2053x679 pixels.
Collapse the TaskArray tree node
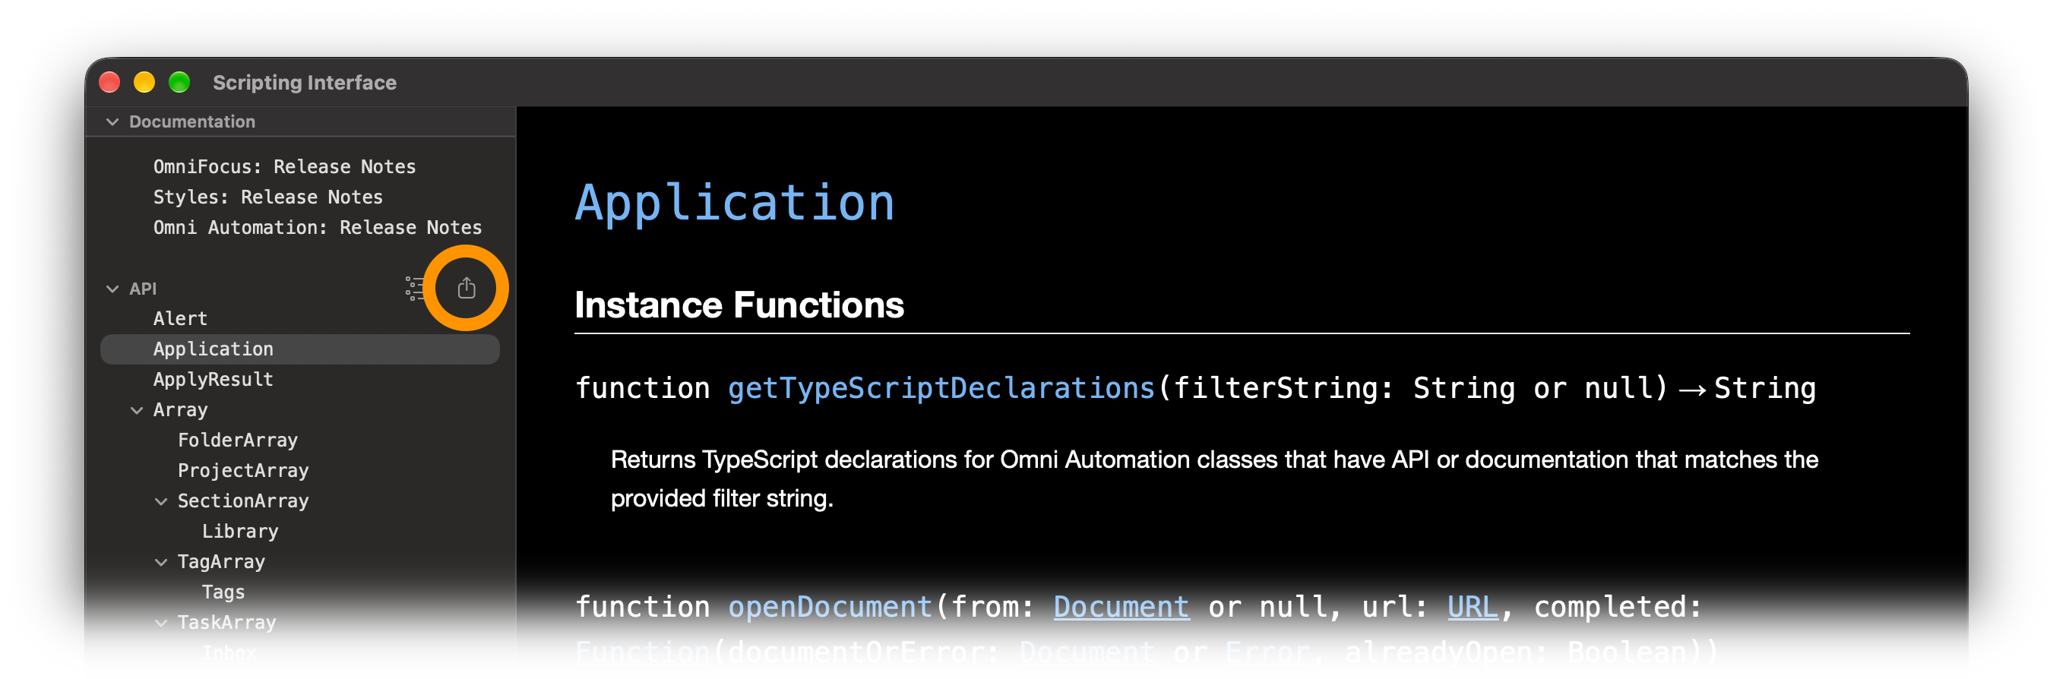click(161, 623)
